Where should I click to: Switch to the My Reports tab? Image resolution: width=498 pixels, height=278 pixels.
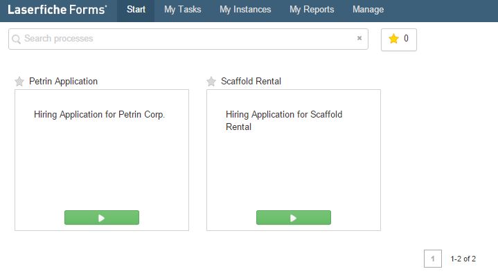(312, 10)
